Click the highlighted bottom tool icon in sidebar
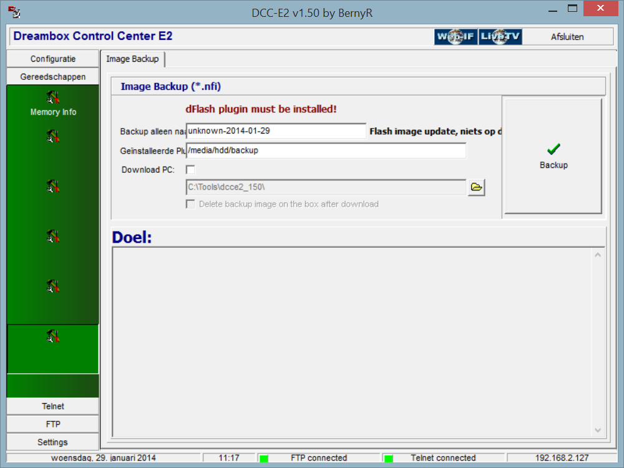 tap(53, 337)
